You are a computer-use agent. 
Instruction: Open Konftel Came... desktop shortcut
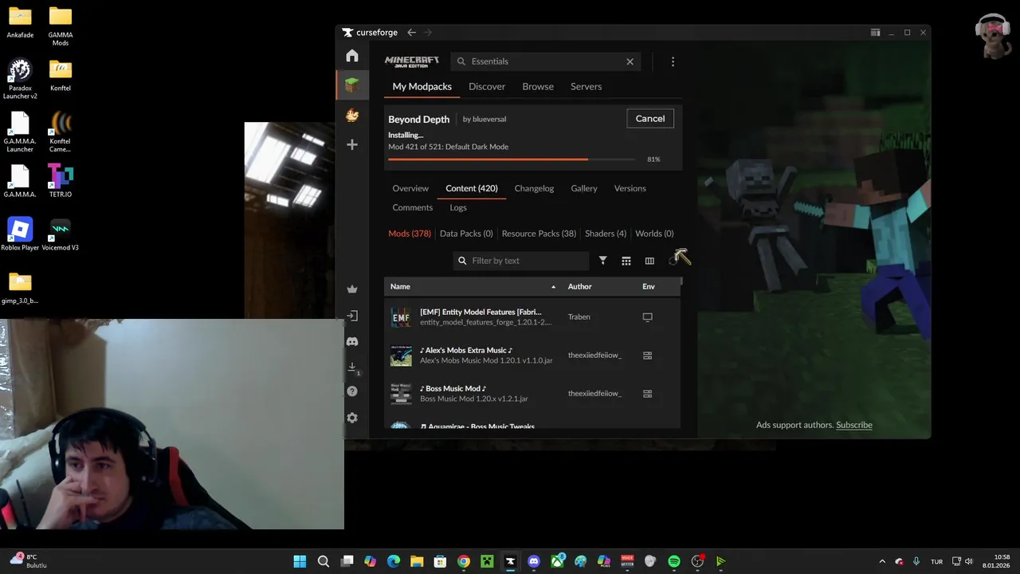[61, 131]
